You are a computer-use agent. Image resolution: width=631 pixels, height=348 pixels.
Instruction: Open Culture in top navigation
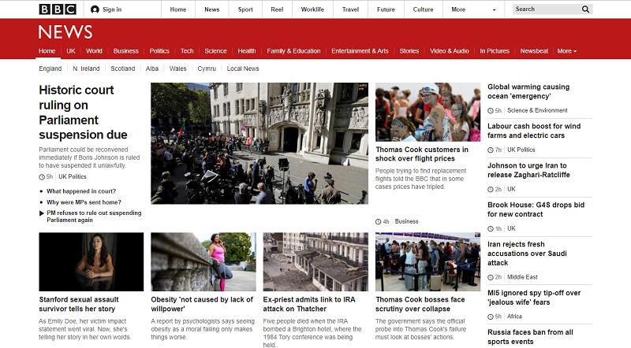pyautogui.click(x=423, y=9)
